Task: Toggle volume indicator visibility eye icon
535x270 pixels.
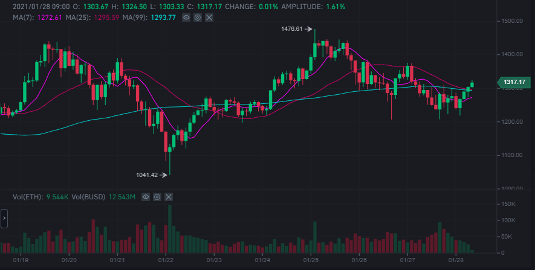Action: point(145,197)
